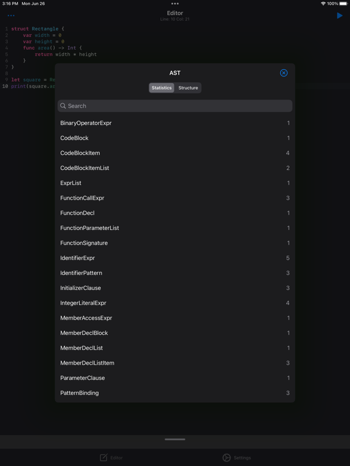Close the AST panel
This screenshot has width=350, height=466.
(284, 73)
